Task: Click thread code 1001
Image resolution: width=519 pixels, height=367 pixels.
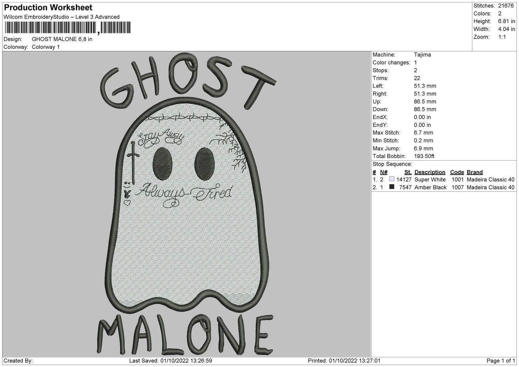Action: (458, 180)
